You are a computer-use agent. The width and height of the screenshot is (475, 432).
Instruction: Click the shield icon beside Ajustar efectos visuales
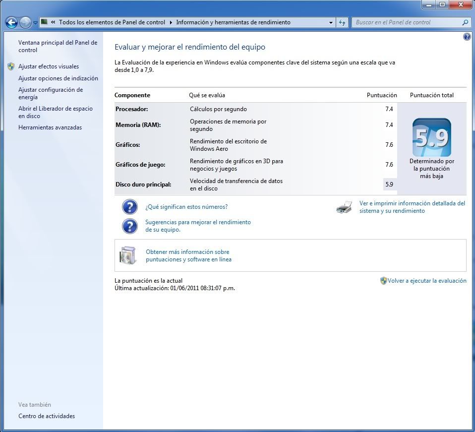(x=11, y=66)
